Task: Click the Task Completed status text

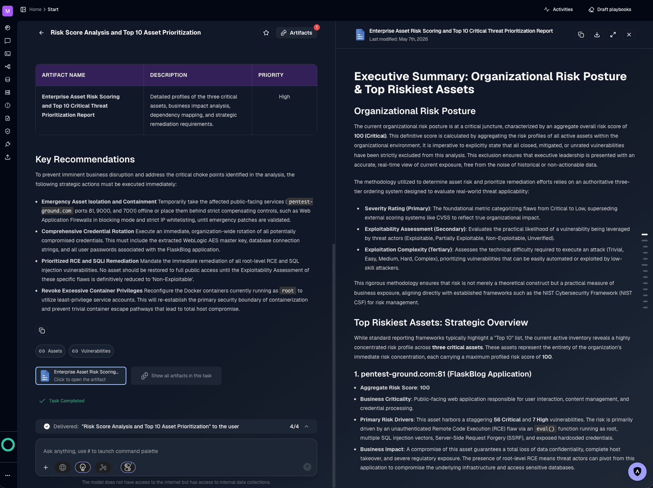Action: pyautogui.click(x=67, y=401)
